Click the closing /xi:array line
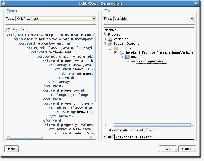Image resolution: width=204 pixels, height=161 pixels. pos(60,82)
